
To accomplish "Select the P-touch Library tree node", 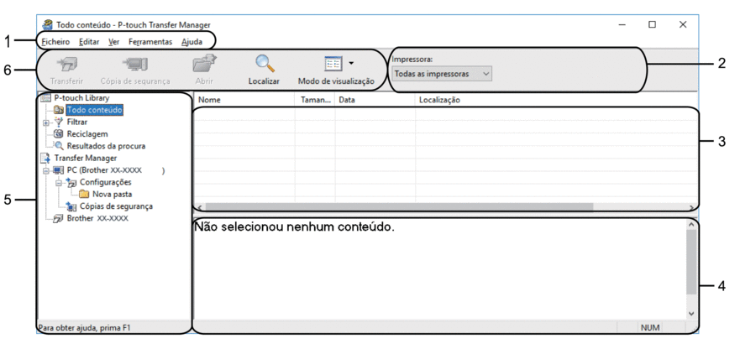I will [x=81, y=98].
